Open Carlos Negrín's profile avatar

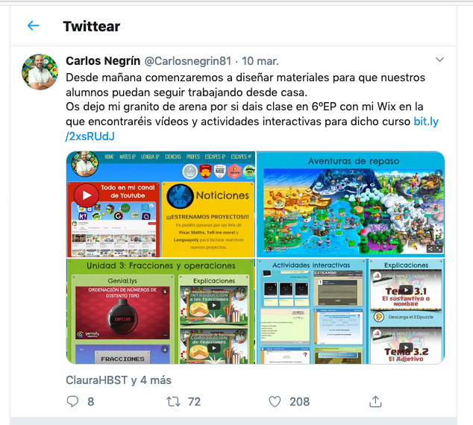(x=40, y=72)
